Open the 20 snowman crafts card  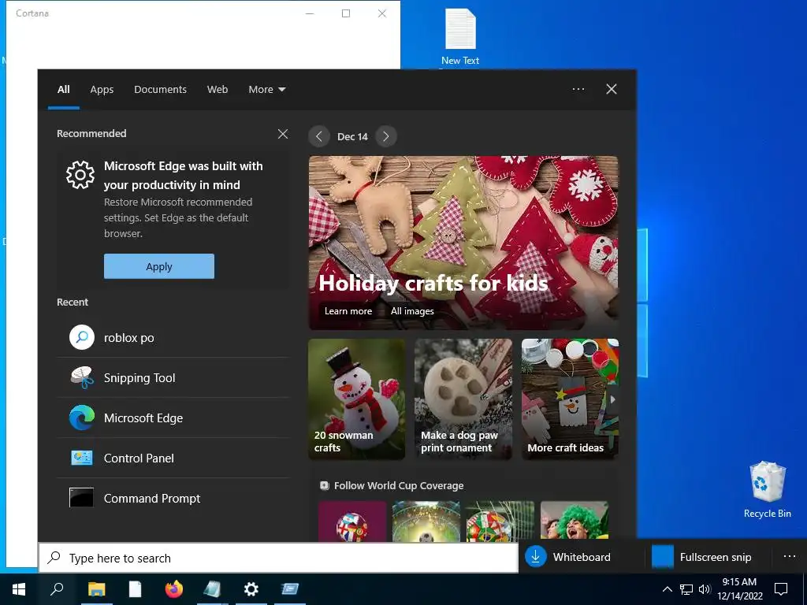pos(357,399)
